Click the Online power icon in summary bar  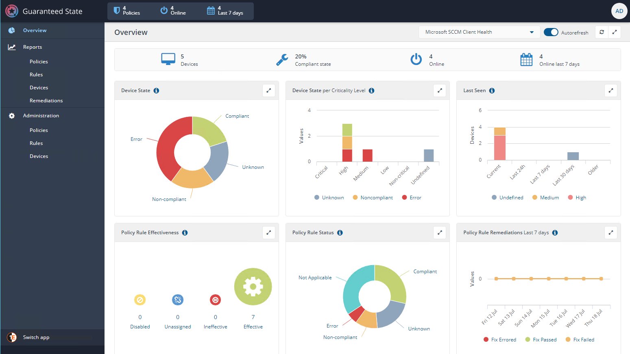416,59
